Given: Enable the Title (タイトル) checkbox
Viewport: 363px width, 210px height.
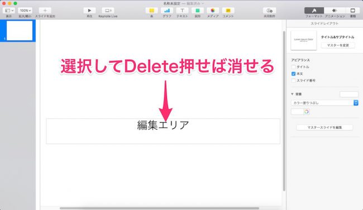Looking at the screenshot, I should tap(293, 67).
